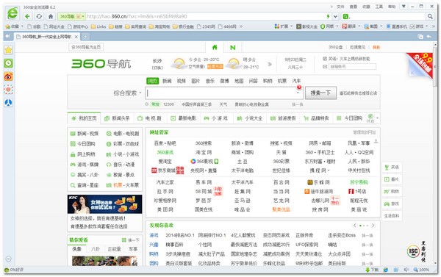Click 设360导航为主页 button

(86, 47)
